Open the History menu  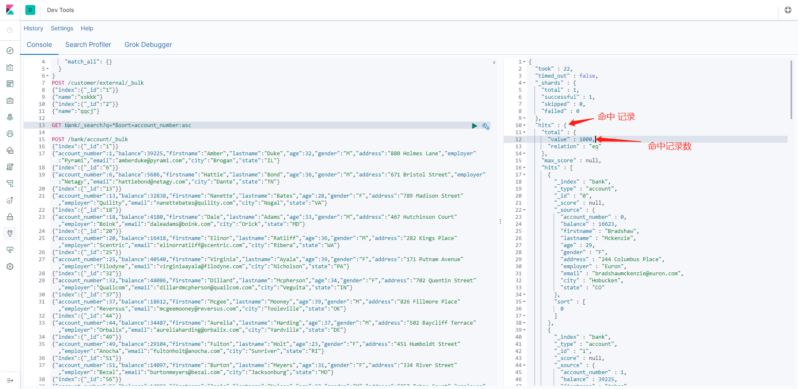click(33, 28)
